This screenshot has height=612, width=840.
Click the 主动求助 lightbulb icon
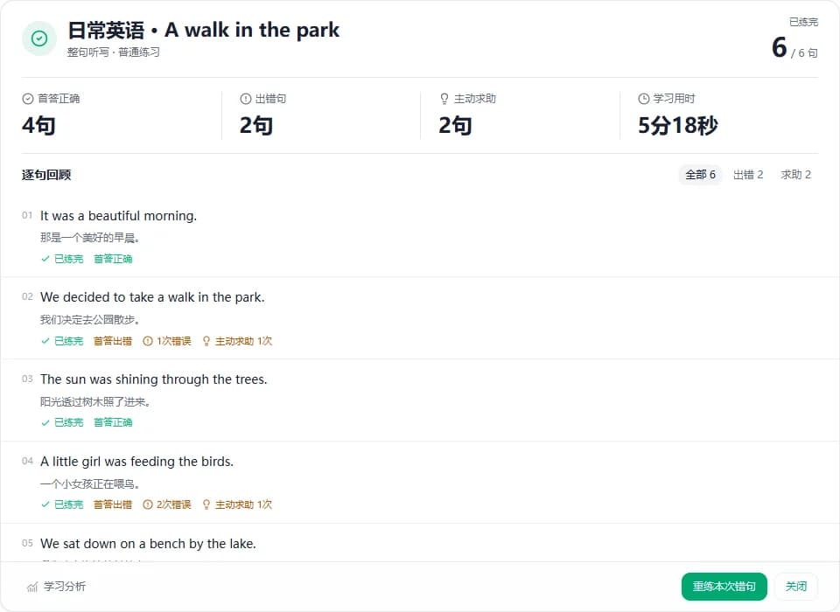click(x=444, y=99)
